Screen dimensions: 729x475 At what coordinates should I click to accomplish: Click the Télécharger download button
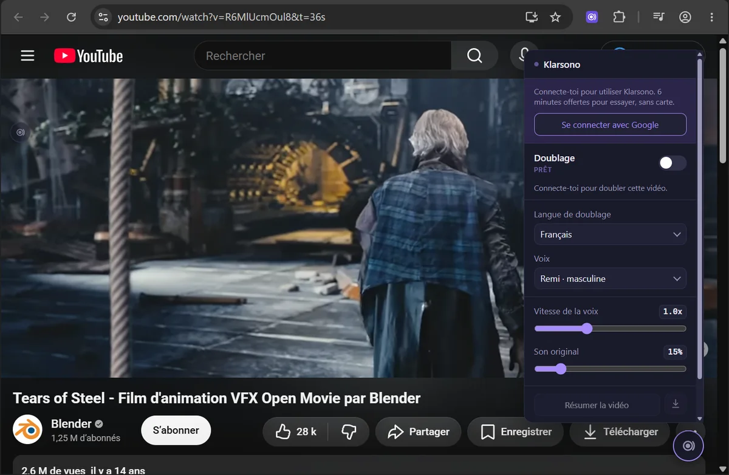pos(620,432)
